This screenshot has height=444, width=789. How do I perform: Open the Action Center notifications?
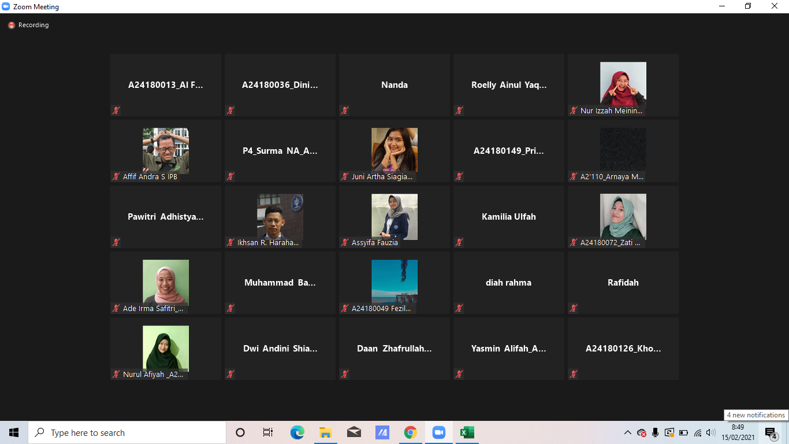771,433
